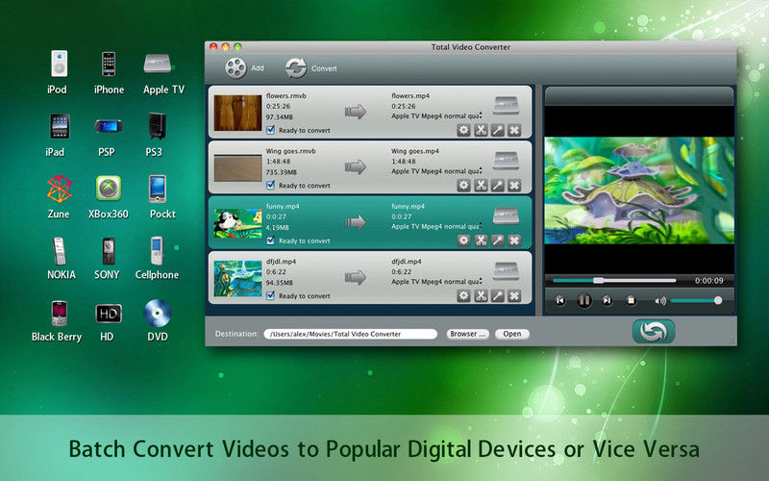Click the video preview image
The width and height of the screenshot is (769, 481).
pyautogui.click(x=639, y=190)
